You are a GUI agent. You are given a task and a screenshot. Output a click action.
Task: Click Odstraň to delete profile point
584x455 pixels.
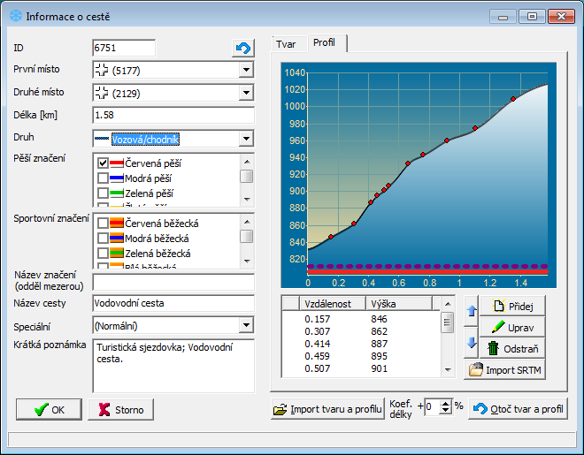coord(512,348)
